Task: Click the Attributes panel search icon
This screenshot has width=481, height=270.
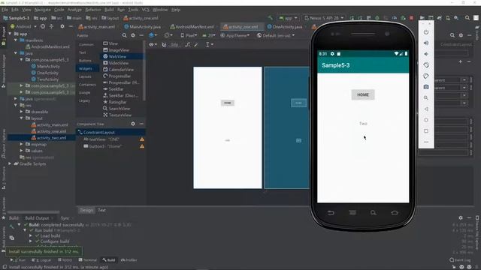Action: (x=452, y=35)
